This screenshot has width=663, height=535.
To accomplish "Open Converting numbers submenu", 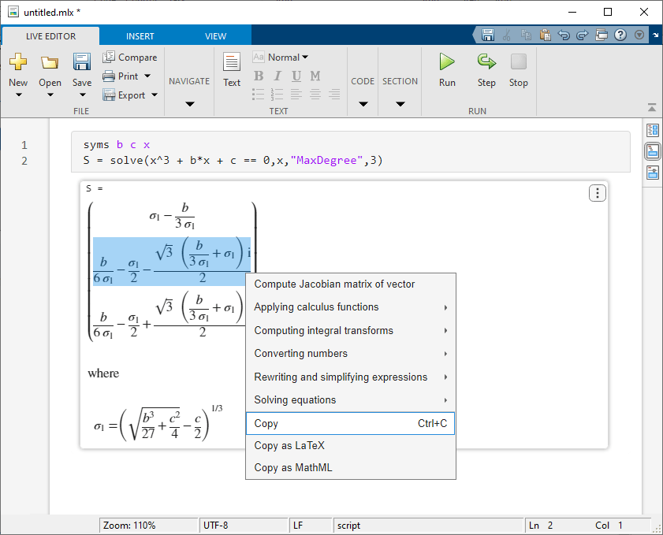I will click(351, 354).
